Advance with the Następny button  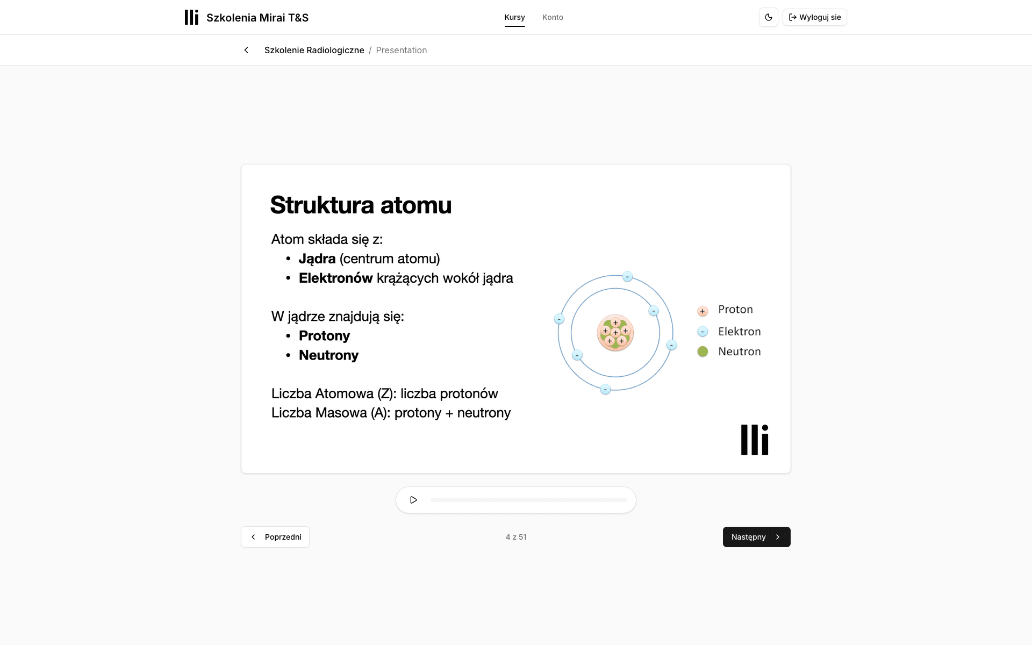(x=756, y=537)
